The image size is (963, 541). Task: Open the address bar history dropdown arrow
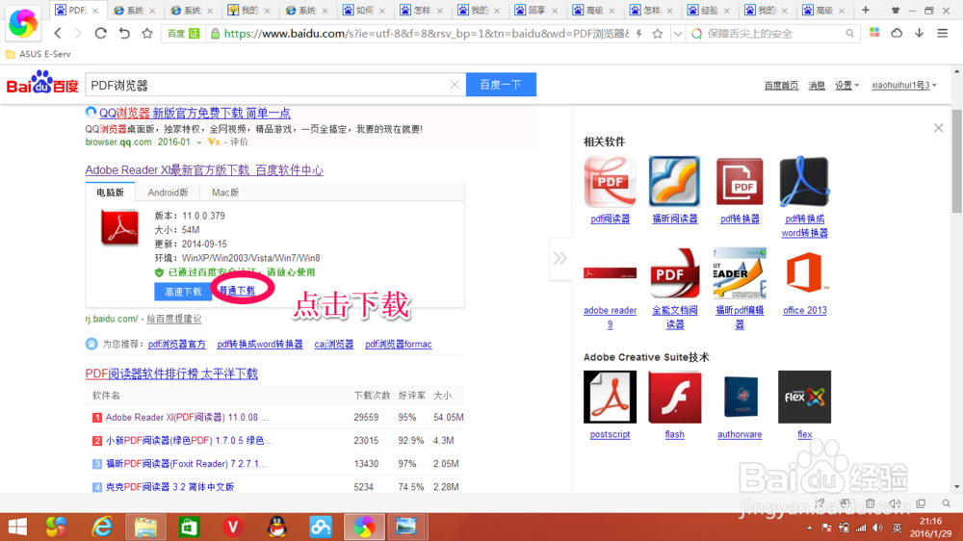(x=677, y=34)
